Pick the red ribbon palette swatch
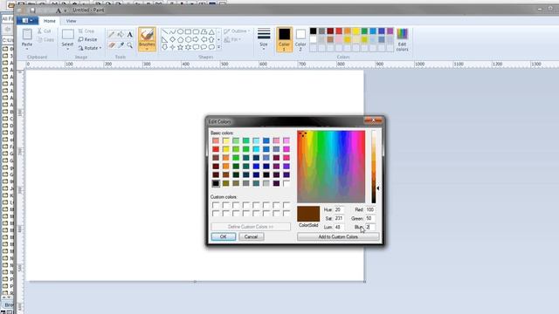Screen dimensions: 559x314 339,31
